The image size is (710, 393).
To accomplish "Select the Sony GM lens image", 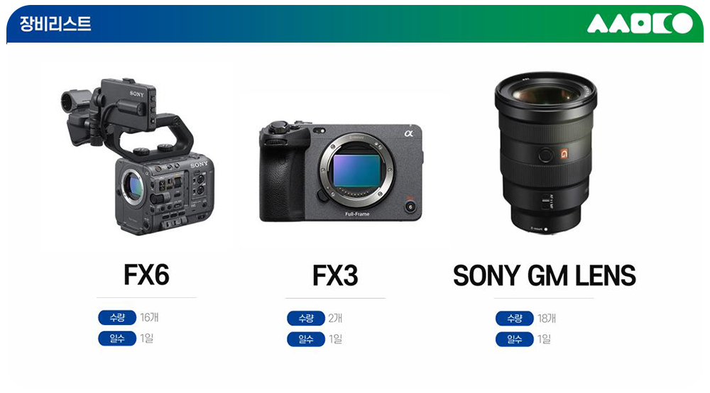I will pos(545,153).
